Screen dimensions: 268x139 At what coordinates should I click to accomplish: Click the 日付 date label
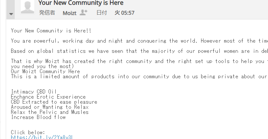coord(102,13)
